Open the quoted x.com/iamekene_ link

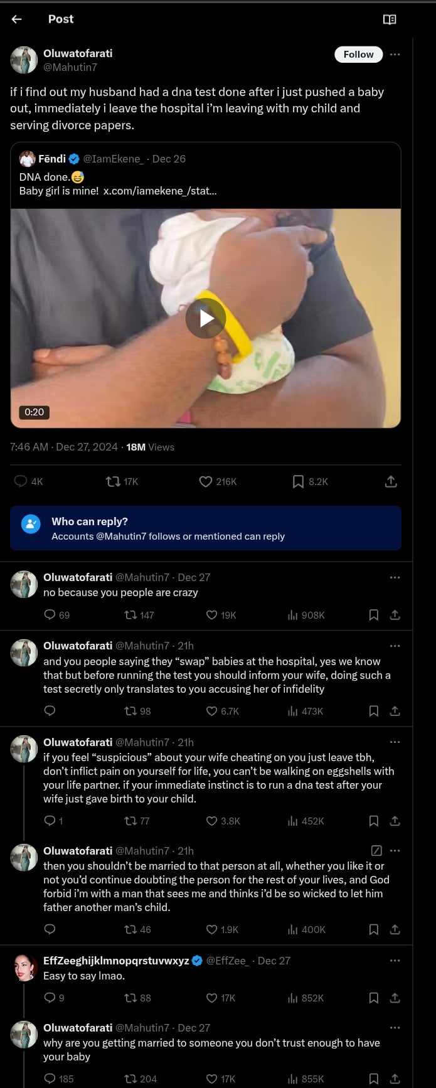(x=160, y=191)
